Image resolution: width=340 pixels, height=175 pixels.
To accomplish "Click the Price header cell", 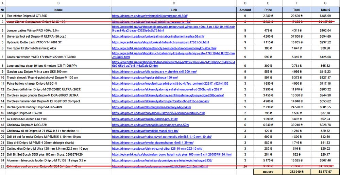I will coord(268,10).
